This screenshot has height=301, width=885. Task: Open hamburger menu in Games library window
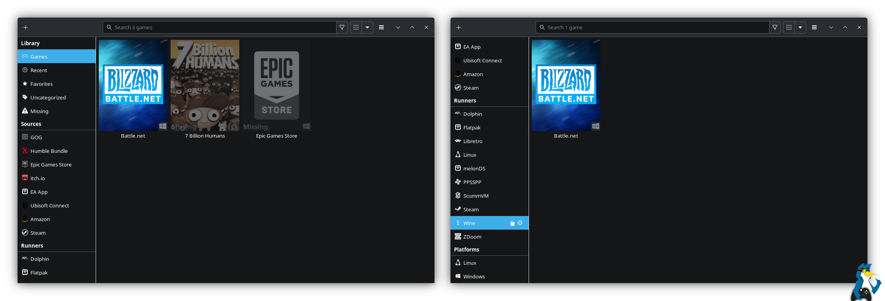point(381,27)
